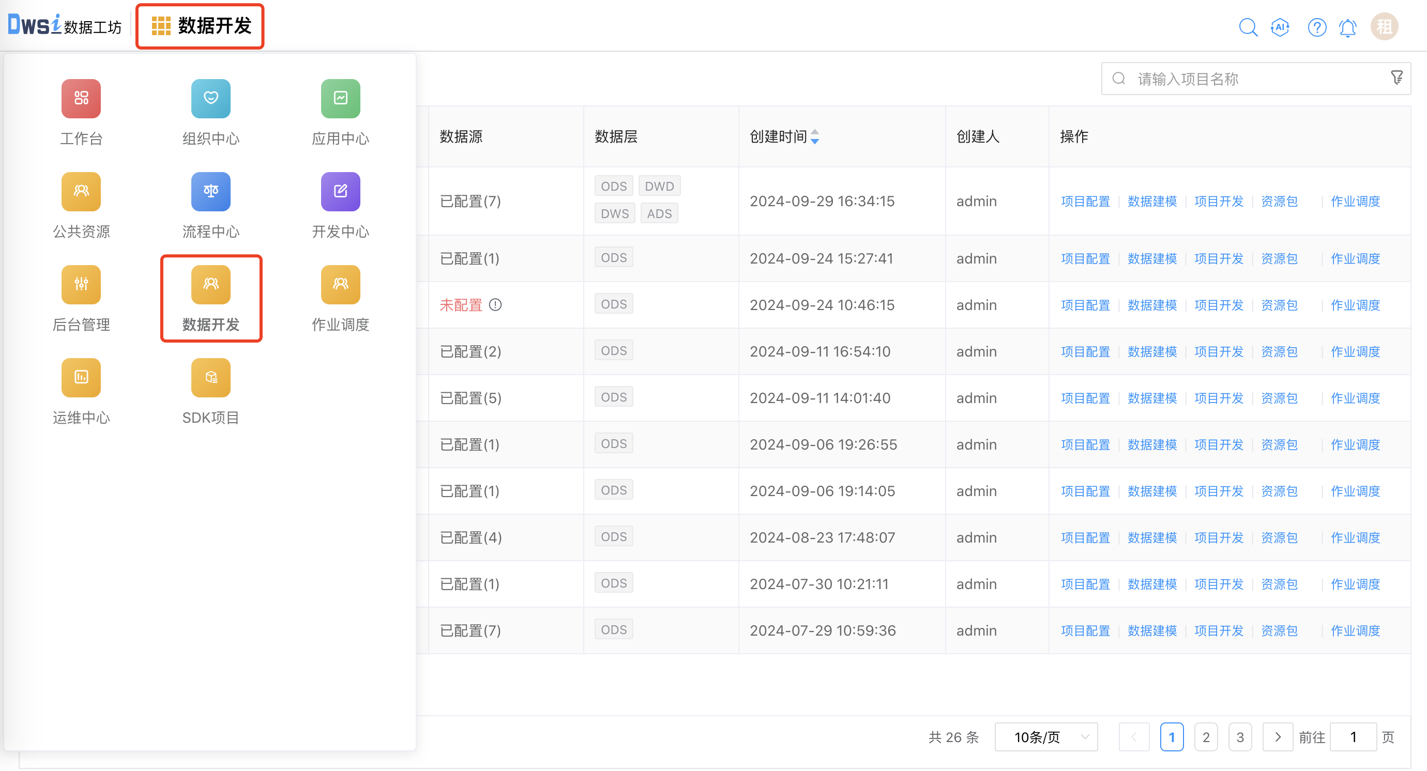Open the 数据开发 menu at top
Viewport: 1427px width, 771px height.
pyautogui.click(x=200, y=25)
